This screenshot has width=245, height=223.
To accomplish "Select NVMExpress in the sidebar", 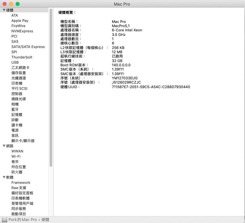I will click(x=22, y=31).
